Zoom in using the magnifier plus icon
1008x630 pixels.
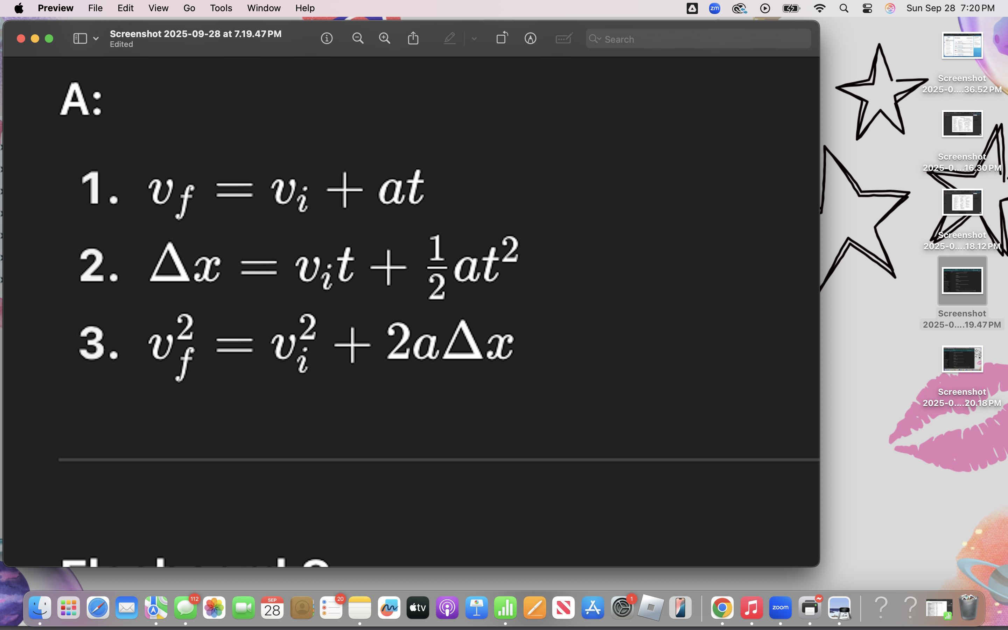(x=384, y=39)
